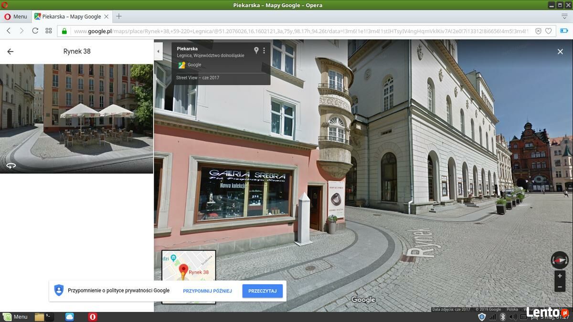
Task: Click the volume speaker tray icon
Action: [513, 317]
